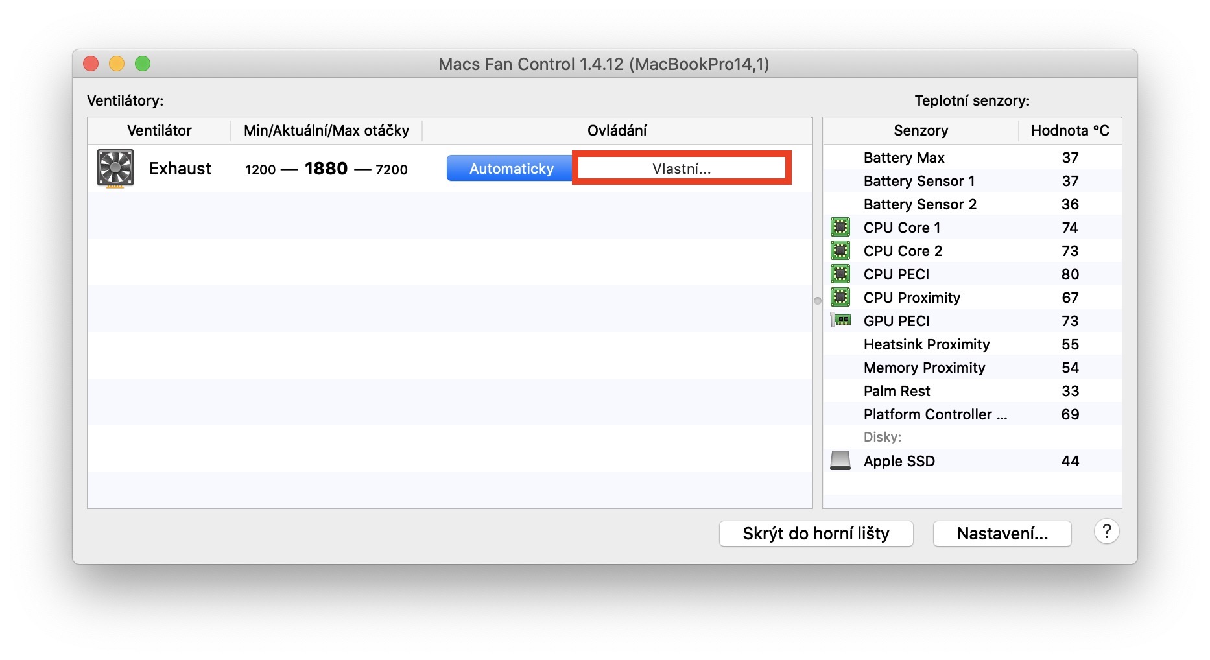Click the GPU PECI card icon
Image resolution: width=1210 pixels, height=660 pixels.
coord(840,320)
